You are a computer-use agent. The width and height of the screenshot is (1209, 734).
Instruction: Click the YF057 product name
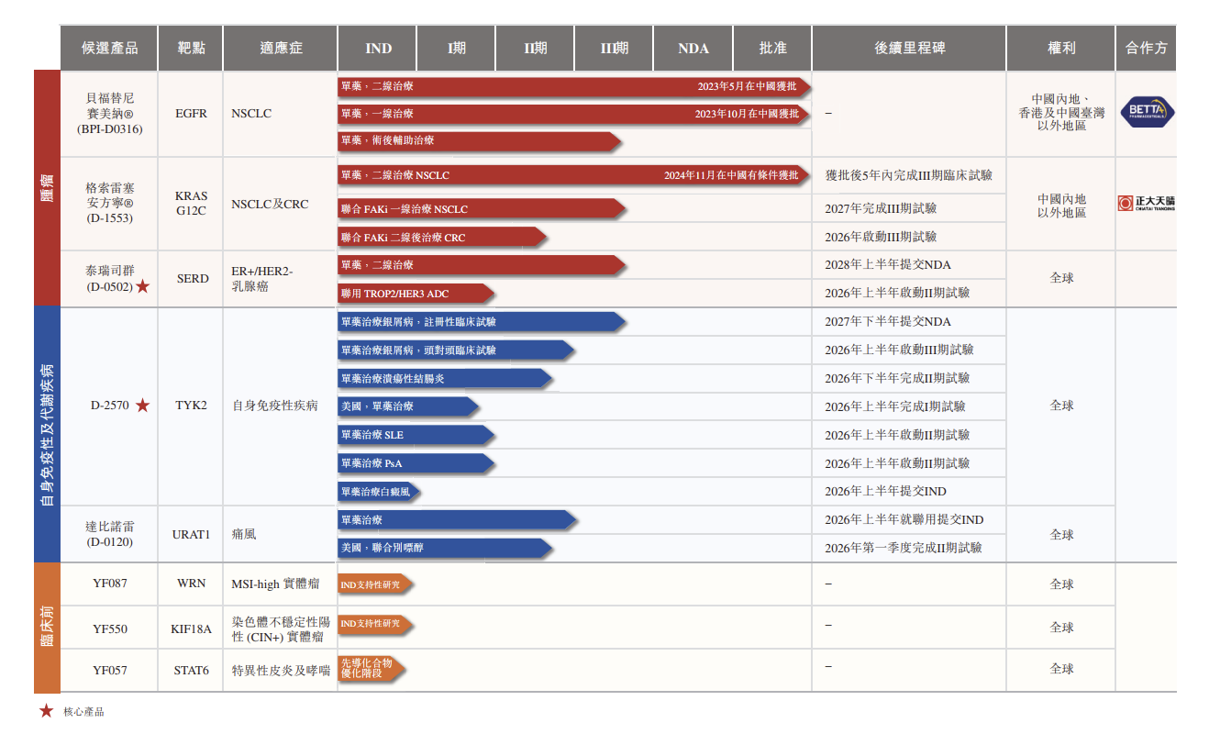click(110, 670)
